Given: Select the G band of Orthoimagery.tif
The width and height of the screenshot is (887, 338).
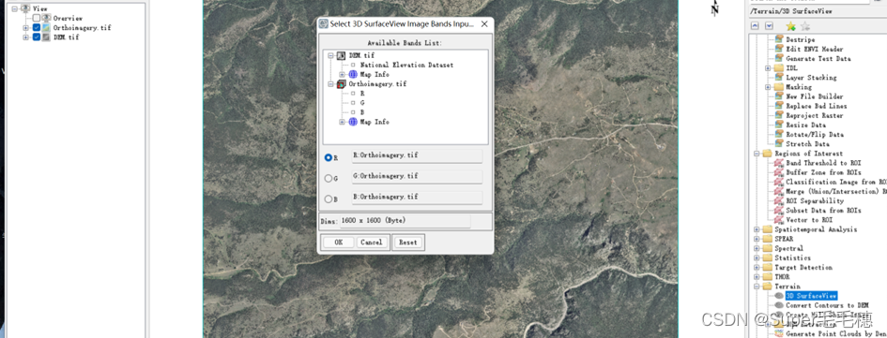Looking at the screenshot, I should click(x=362, y=103).
